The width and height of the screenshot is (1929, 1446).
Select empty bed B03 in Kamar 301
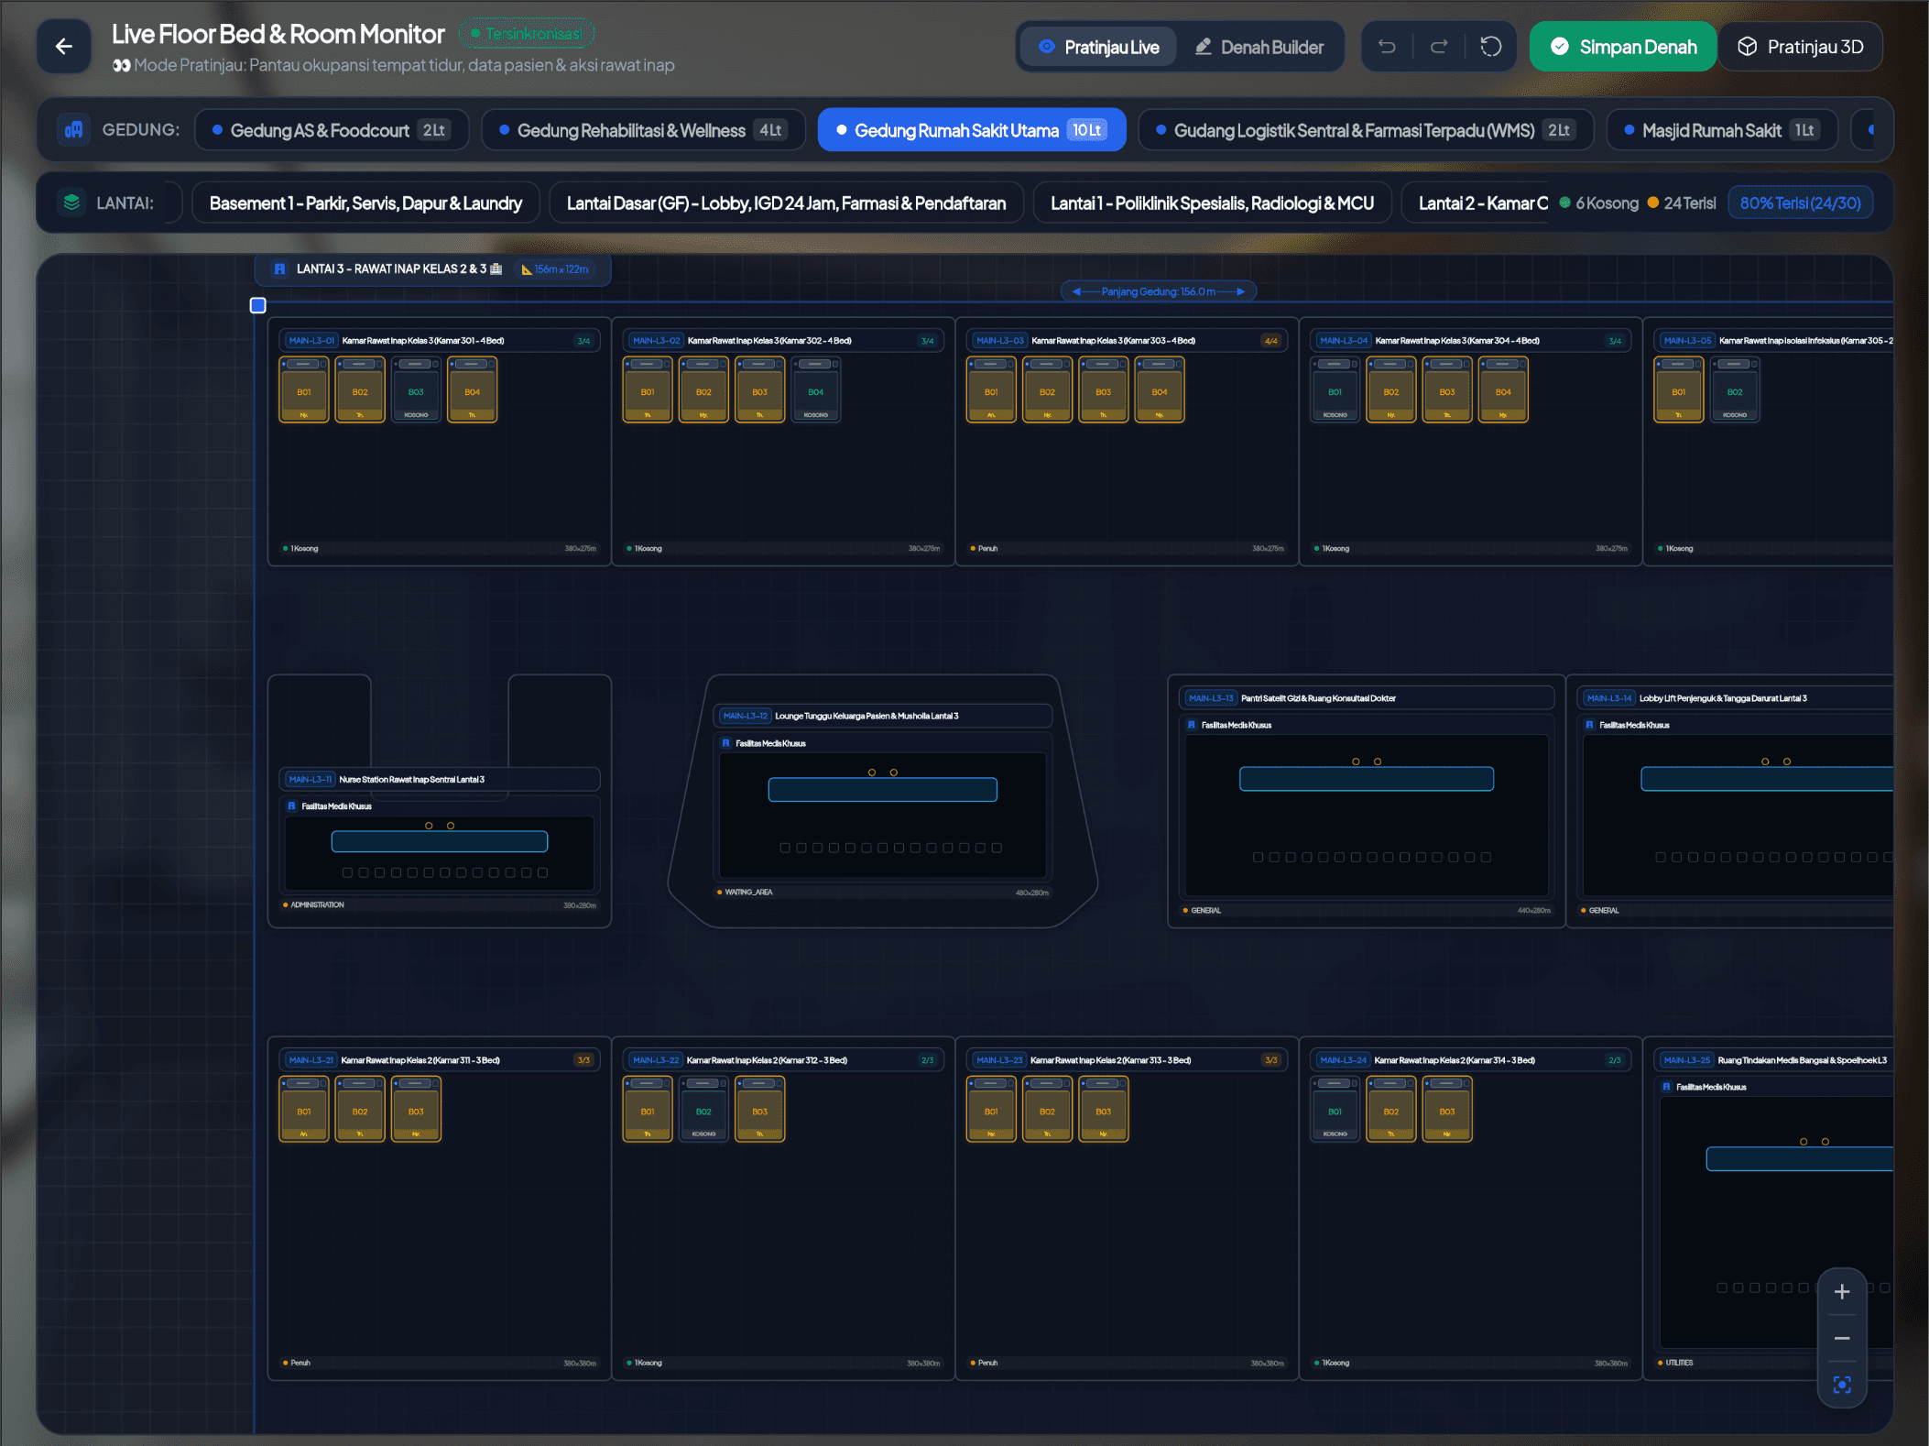(416, 390)
